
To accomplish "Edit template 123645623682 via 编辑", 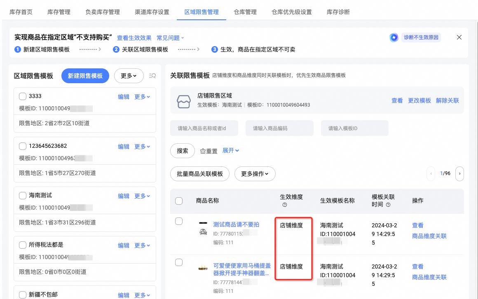I will pos(124,147).
